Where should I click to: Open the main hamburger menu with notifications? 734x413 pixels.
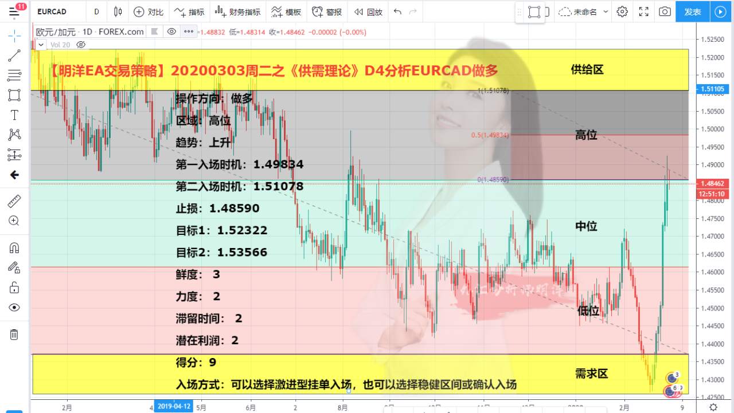14,11
